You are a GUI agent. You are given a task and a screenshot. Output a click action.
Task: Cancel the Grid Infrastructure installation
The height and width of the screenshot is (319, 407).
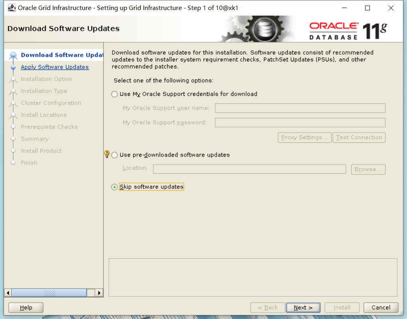(381, 307)
